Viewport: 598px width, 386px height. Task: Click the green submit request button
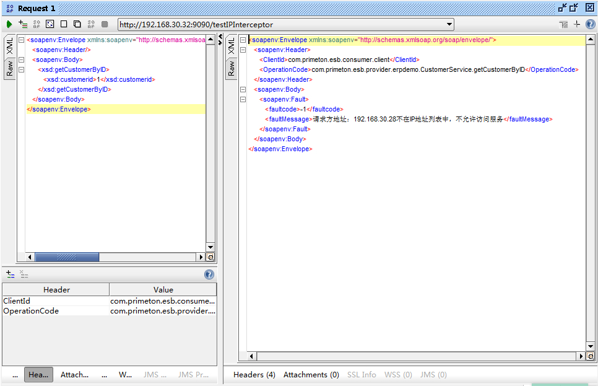(x=9, y=24)
